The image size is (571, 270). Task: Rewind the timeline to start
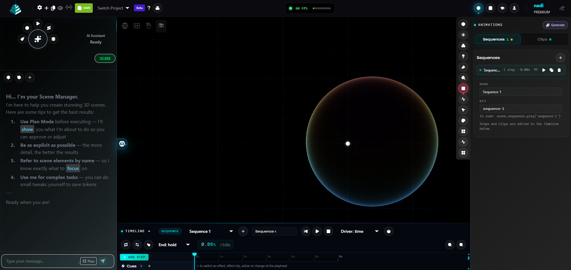(x=306, y=231)
